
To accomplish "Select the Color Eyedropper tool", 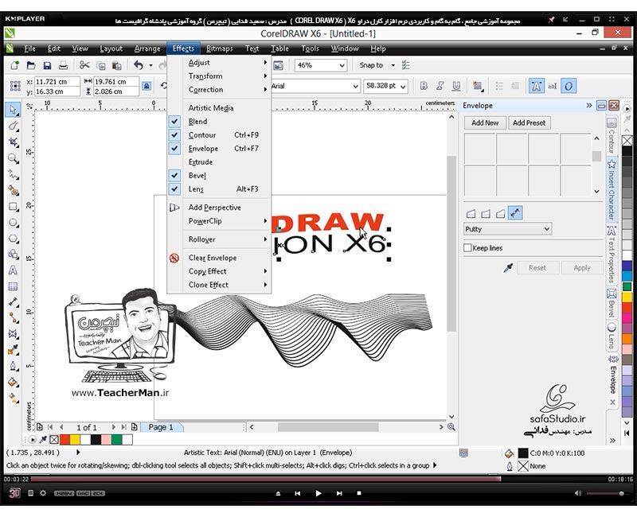I will (14, 349).
